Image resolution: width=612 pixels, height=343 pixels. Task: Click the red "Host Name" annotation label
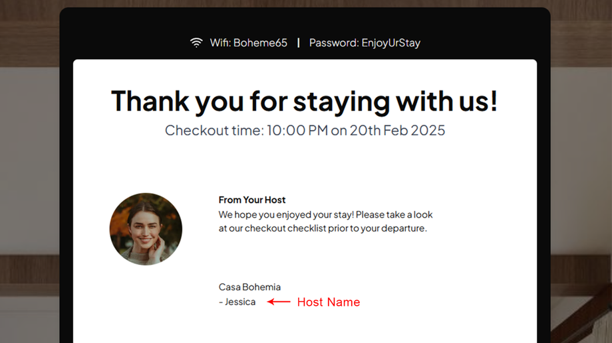point(328,302)
